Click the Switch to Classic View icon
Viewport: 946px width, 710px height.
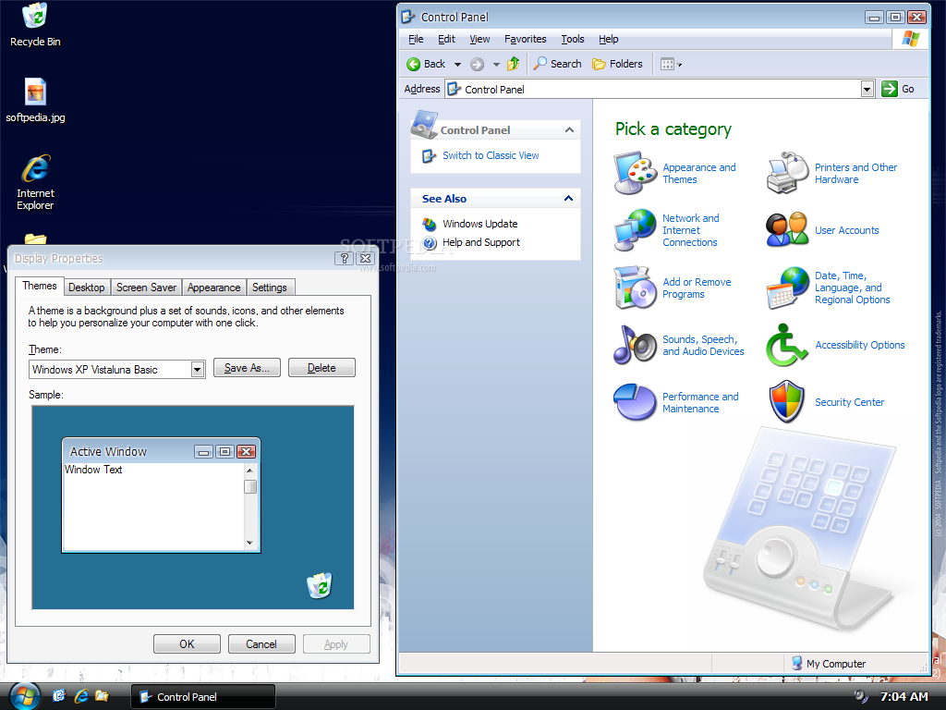click(x=429, y=155)
